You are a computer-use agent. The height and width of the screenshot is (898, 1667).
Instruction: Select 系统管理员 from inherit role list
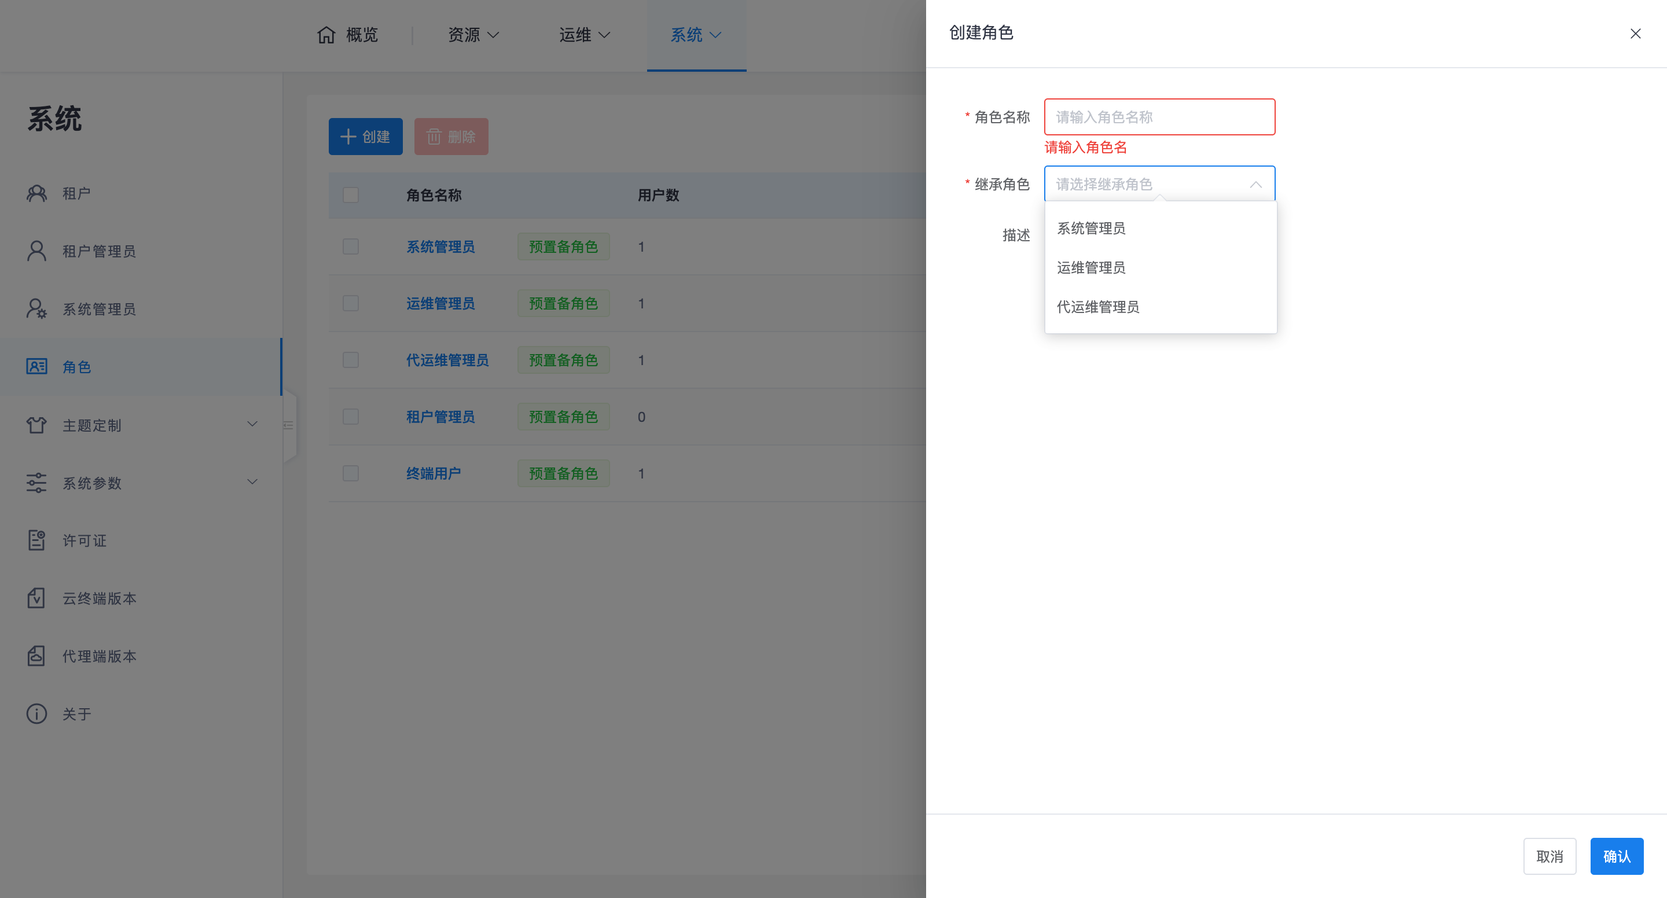click(x=1161, y=229)
